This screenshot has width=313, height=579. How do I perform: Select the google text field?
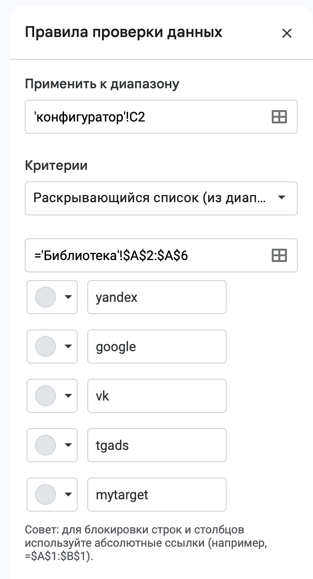click(x=157, y=346)
